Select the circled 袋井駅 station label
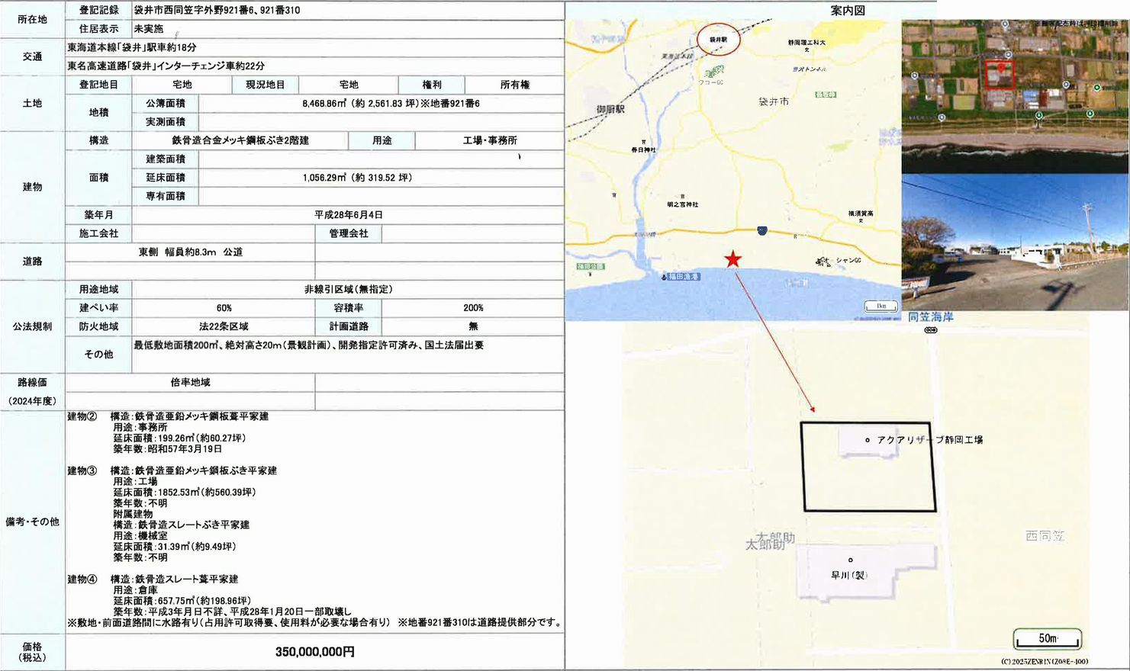The height and width of the screenshot is (671, 1130). (x=719, y=40)
